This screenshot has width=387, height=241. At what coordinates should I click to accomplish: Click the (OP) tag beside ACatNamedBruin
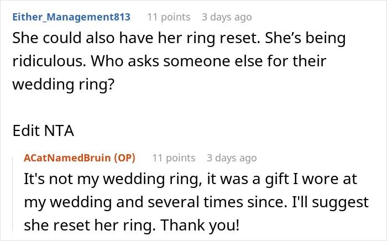(124, 158)
